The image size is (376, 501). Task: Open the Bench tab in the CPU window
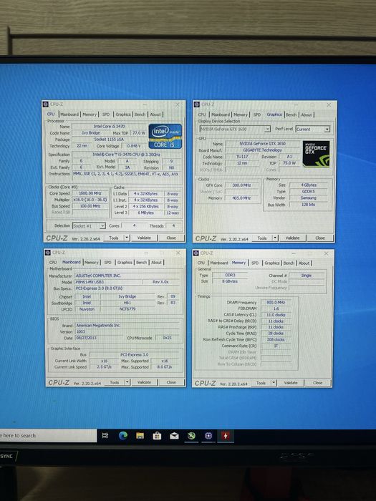click(x=140, y=115)
